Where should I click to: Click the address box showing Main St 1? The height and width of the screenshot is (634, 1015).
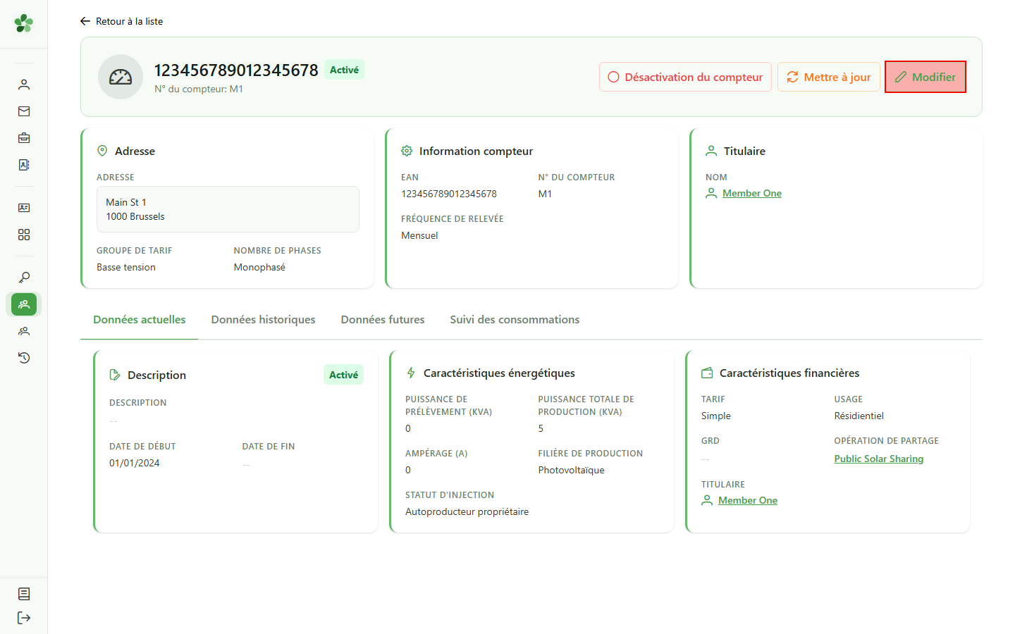click(228, 209)
